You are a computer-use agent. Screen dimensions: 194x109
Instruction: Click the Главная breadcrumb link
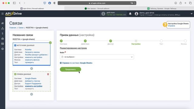coord(13,28)
